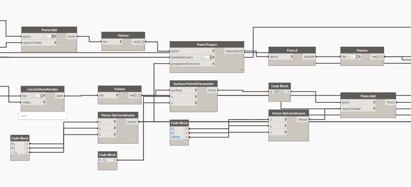
Task: Select the Point.Project node title
Action: (207, 44)
